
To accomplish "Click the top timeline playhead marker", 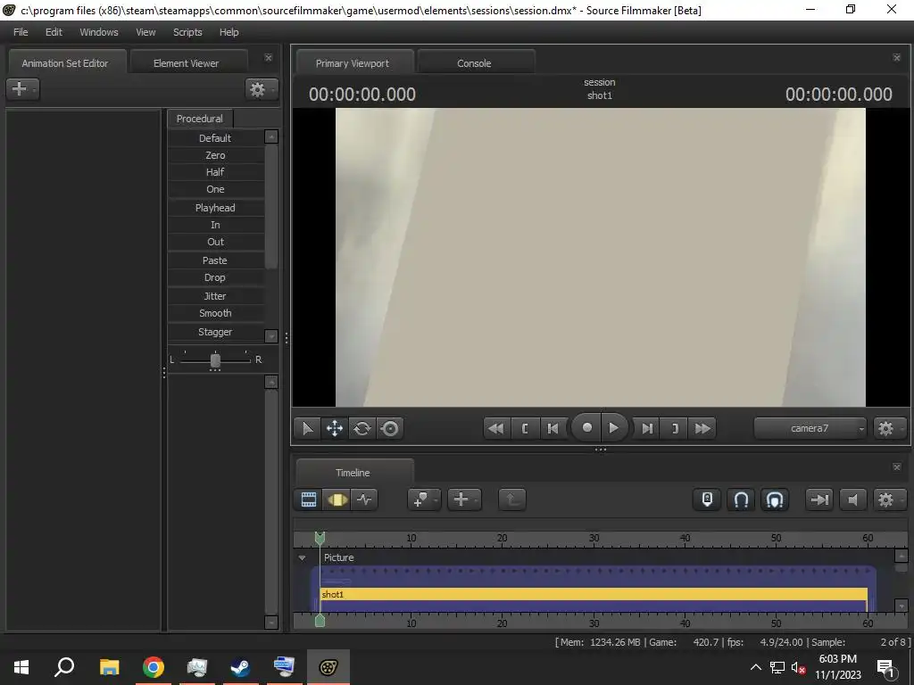I will (320, 538).
